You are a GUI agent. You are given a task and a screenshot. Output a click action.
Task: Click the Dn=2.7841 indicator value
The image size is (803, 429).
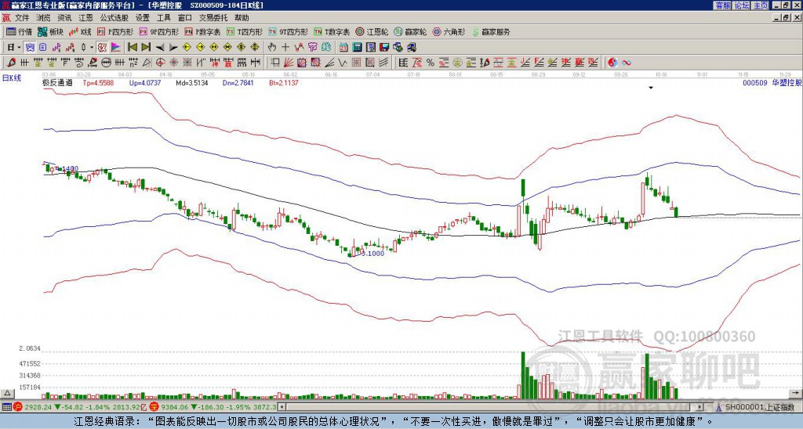pyautogui.click(x=237, y=82)
